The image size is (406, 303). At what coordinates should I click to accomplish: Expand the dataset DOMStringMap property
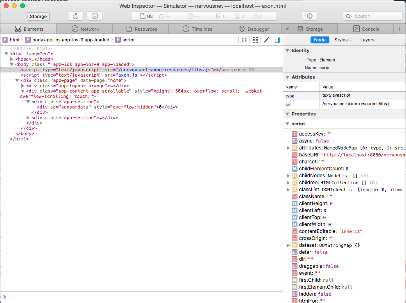(288, 245)
